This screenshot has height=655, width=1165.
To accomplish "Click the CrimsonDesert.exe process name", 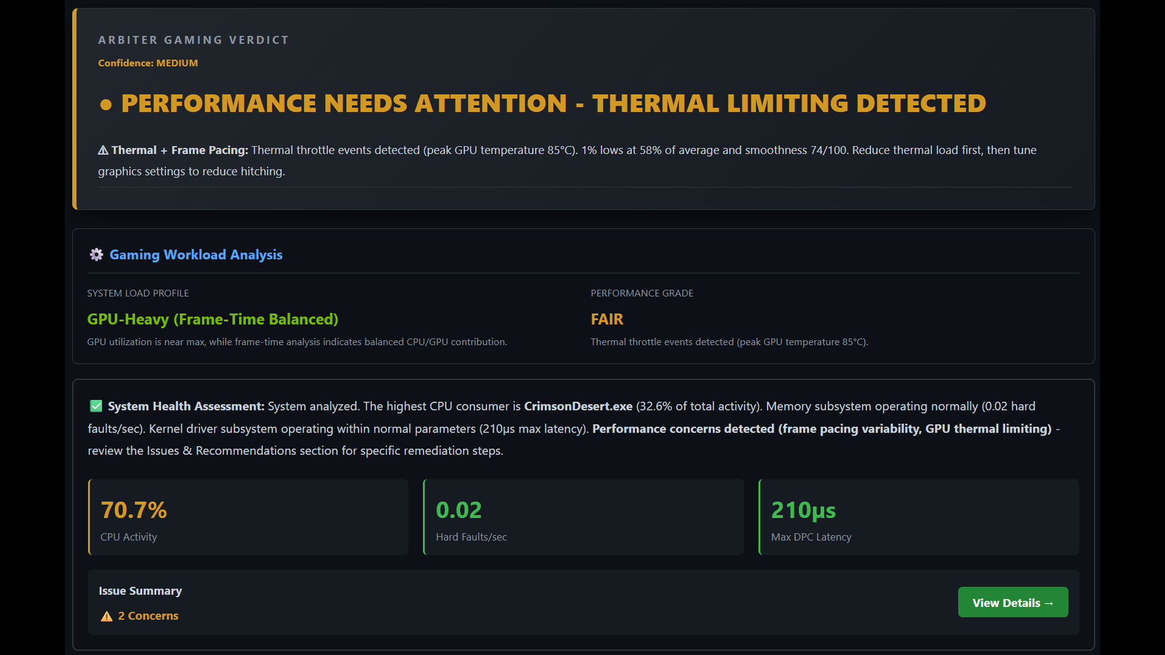I will click(x=578, y=406).
